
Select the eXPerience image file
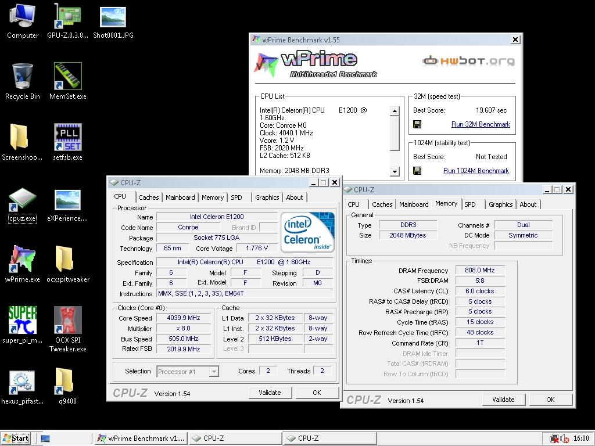coord(67,205)
